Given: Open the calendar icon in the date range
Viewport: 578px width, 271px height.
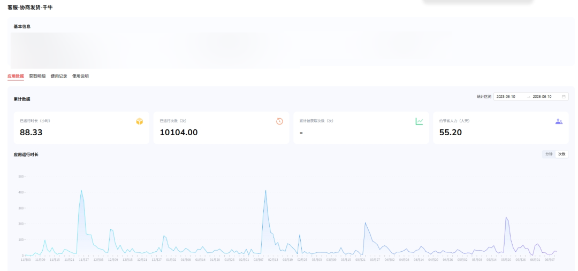Looking at the screenshot, I should [x=564, y=96].
